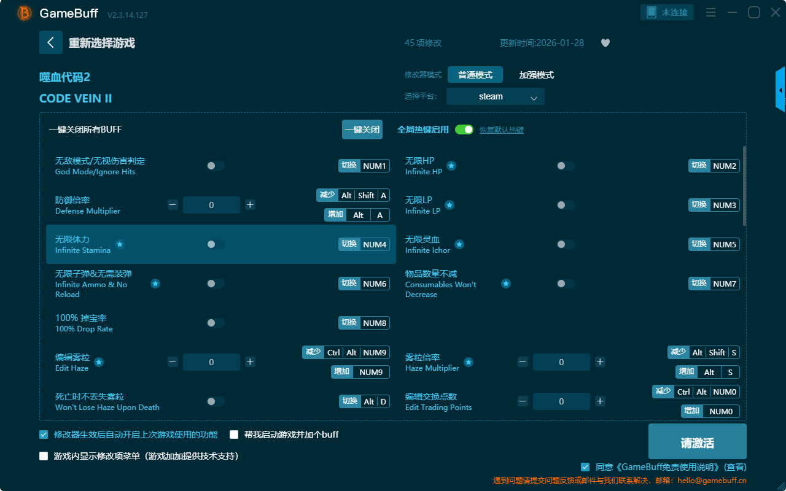Switch to 普通模式 normal mode tab
The image size is (786, 491).
coord(475,75)
